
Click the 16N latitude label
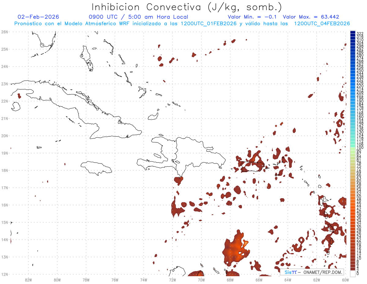[4, 205]
